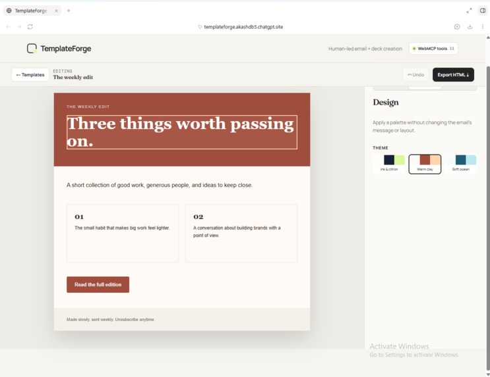Click the circled plus icon in browser toolbar

pos(457,27)
